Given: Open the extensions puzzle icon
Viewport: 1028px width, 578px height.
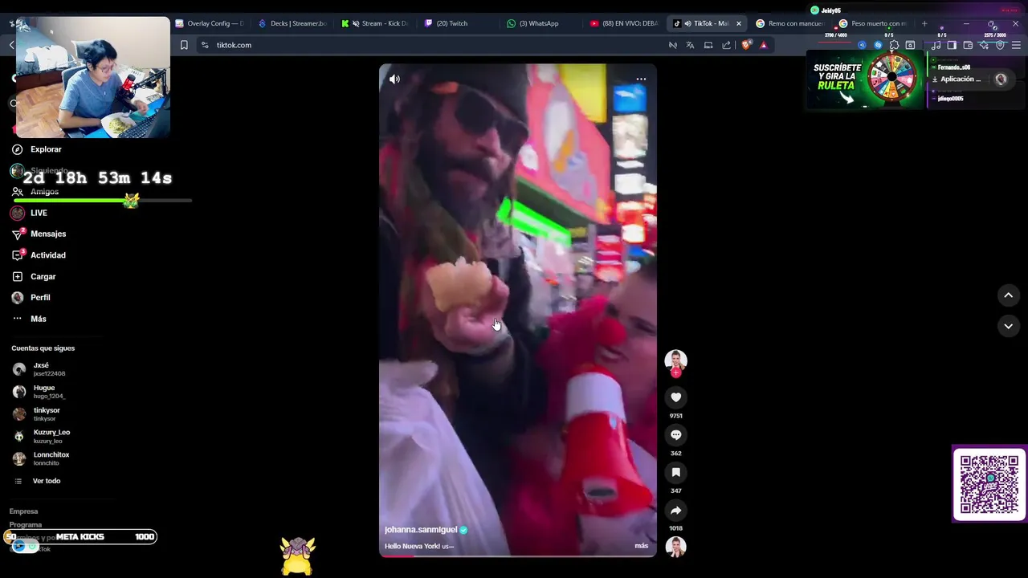Looking at the screenshot, I should (894, 45).
